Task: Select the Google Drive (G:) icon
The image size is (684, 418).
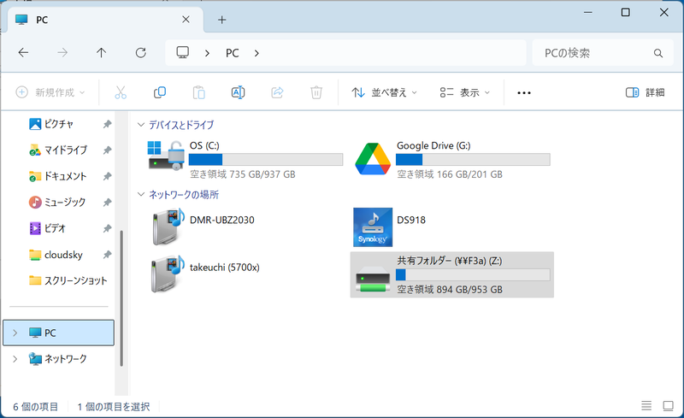Action: pos(373,159)
